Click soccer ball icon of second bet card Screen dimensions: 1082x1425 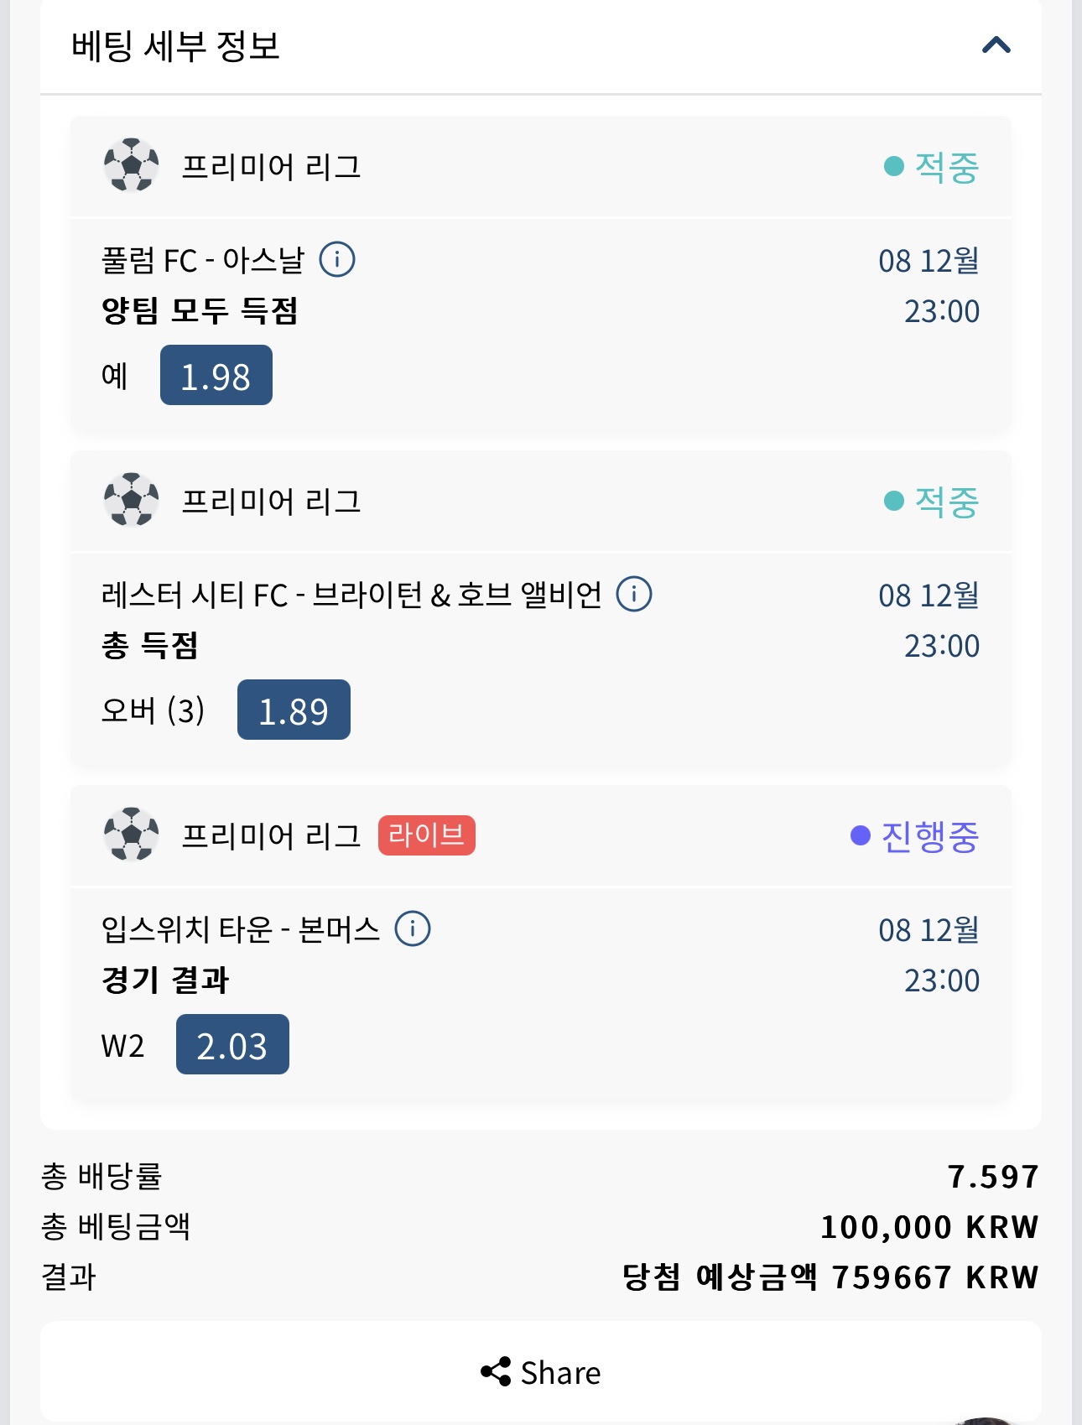131,500
